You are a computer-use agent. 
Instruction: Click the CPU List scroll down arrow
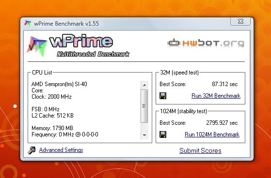pyautogui.click(x=144, y=135)
